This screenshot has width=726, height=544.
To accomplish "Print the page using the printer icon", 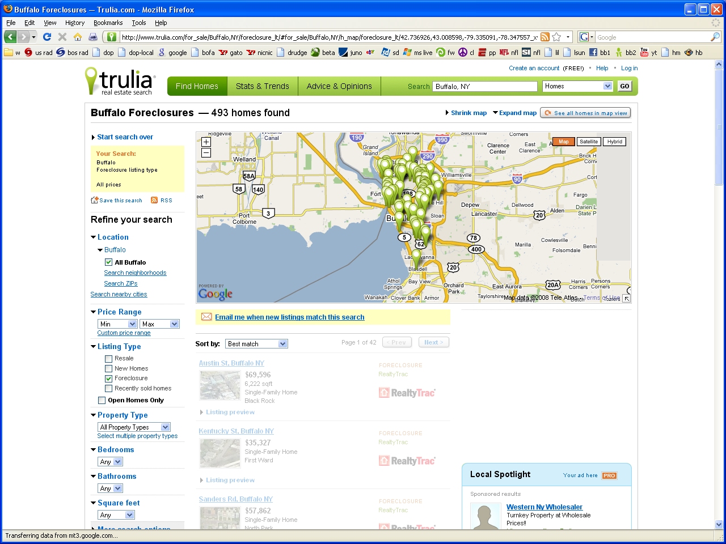I will click(93, 37).
